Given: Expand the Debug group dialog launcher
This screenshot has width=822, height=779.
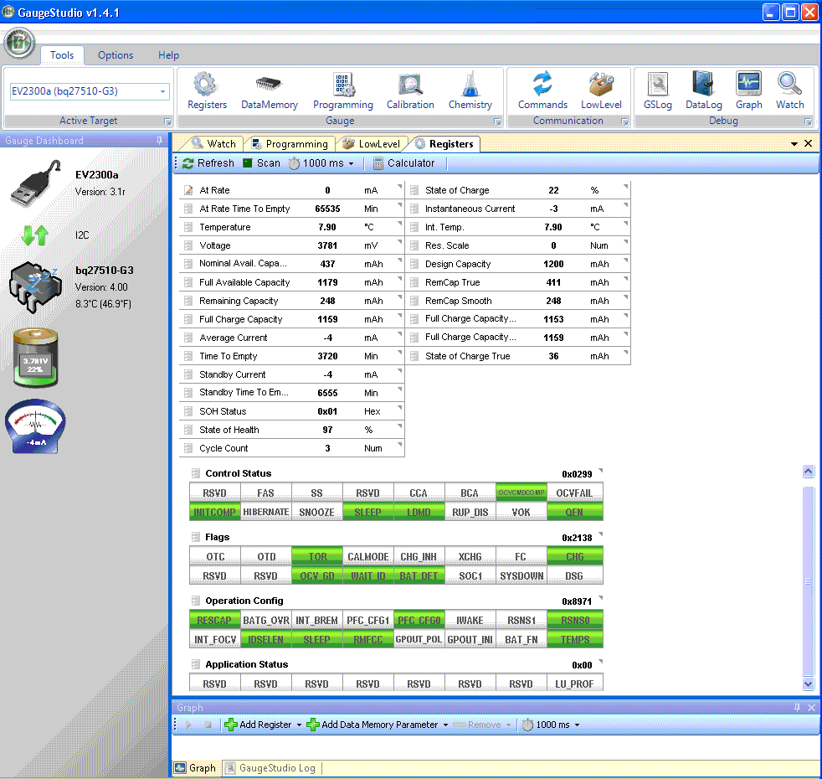Looking at the screenshot, I should pyautogui.click(x=809, y=121).
